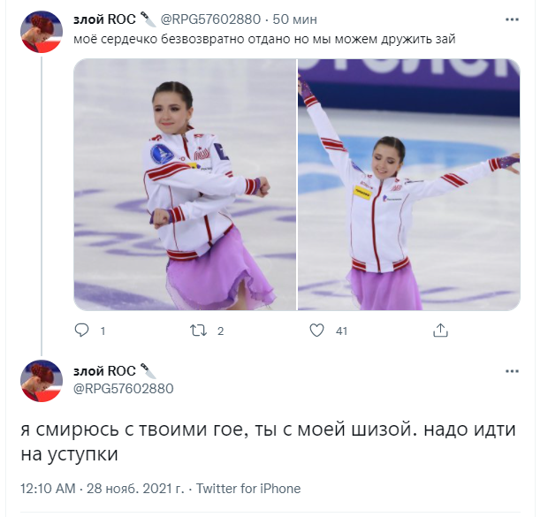Open the second tweet's profile avatar

pyautogui.click(x=42, y=381)
